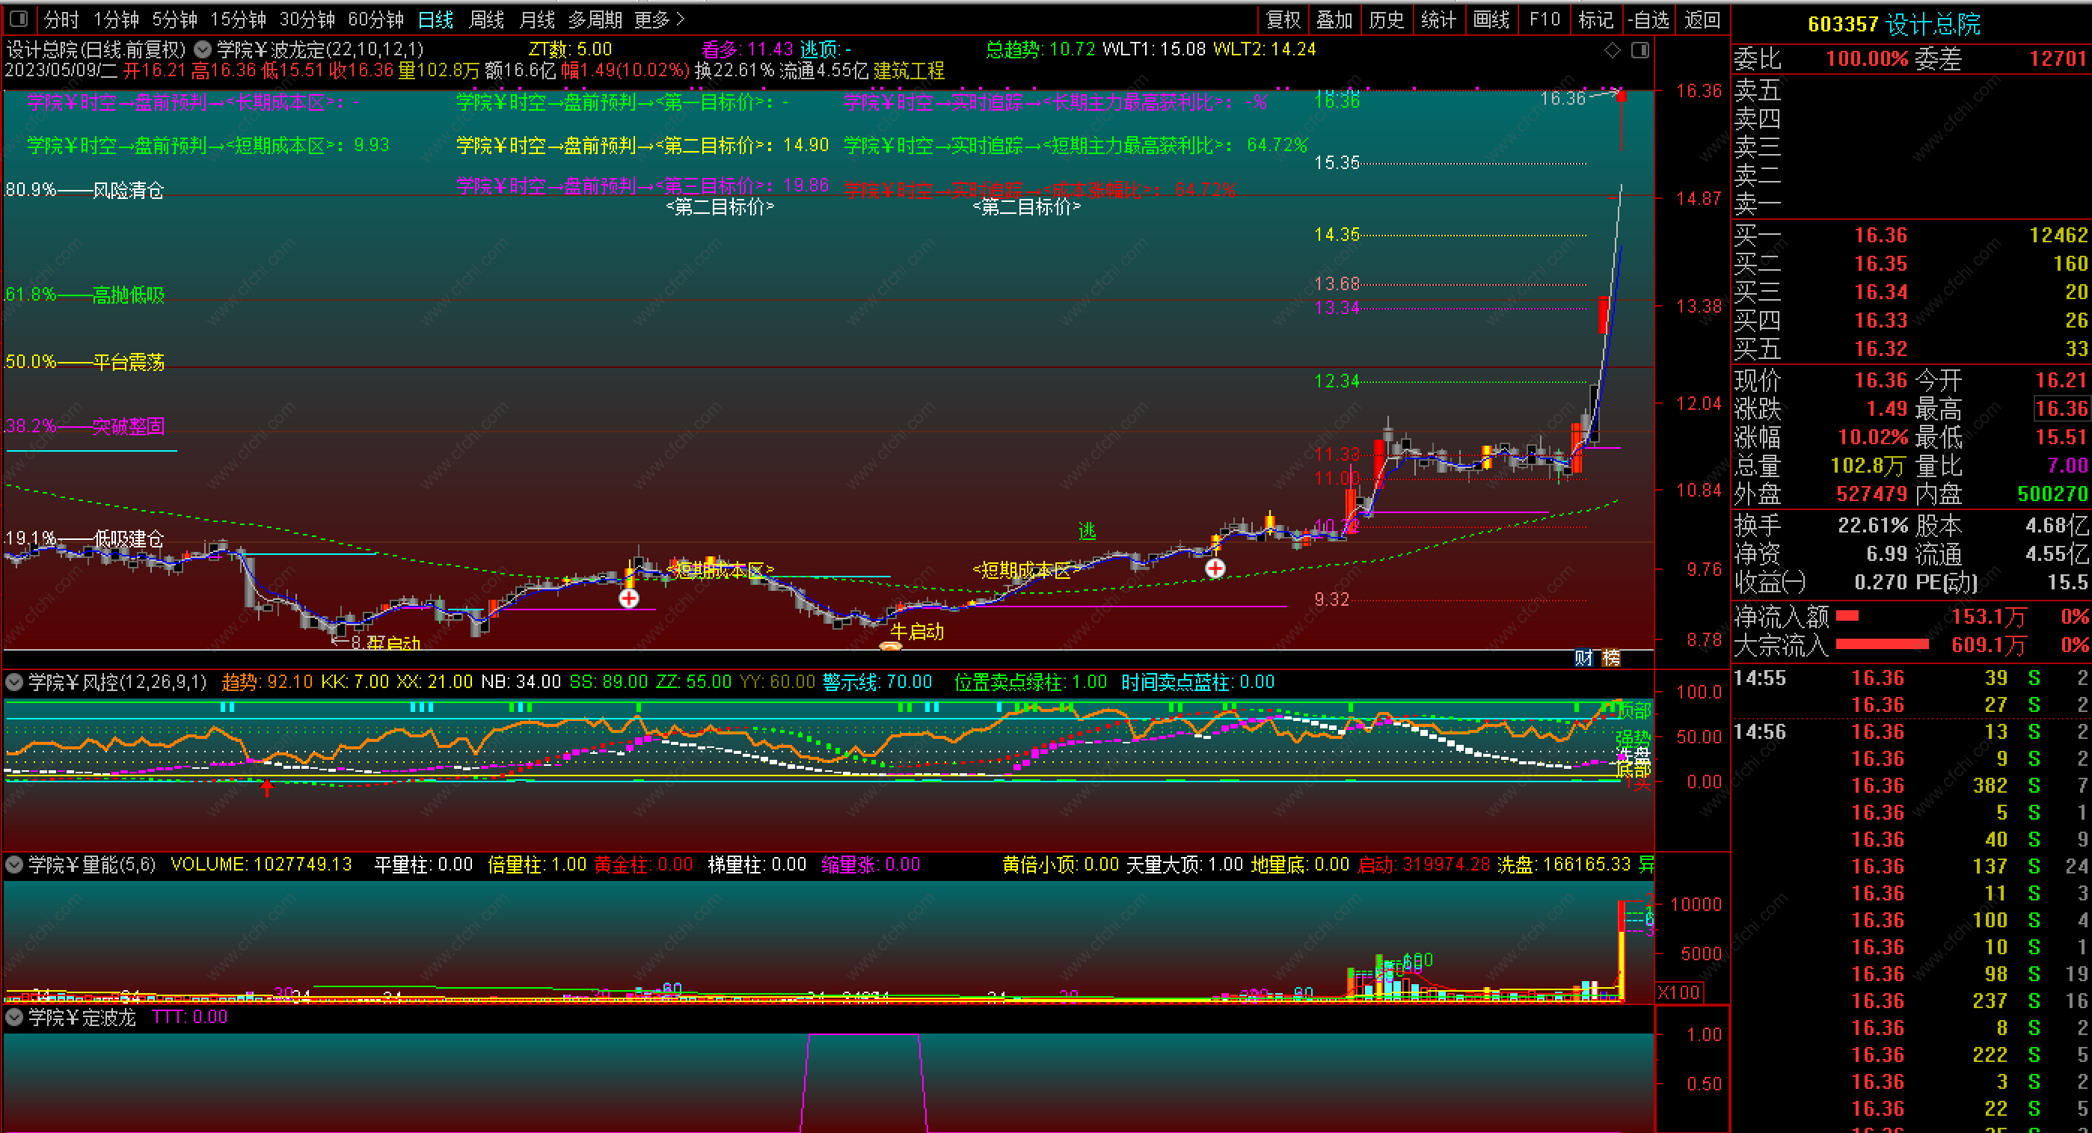Click the white plus marker near 短期成本区
Viewport: 2092px width, 1133px height.
pos(628,598)
